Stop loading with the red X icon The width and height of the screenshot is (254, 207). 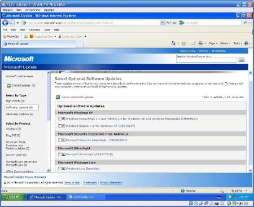coord(174,23)
